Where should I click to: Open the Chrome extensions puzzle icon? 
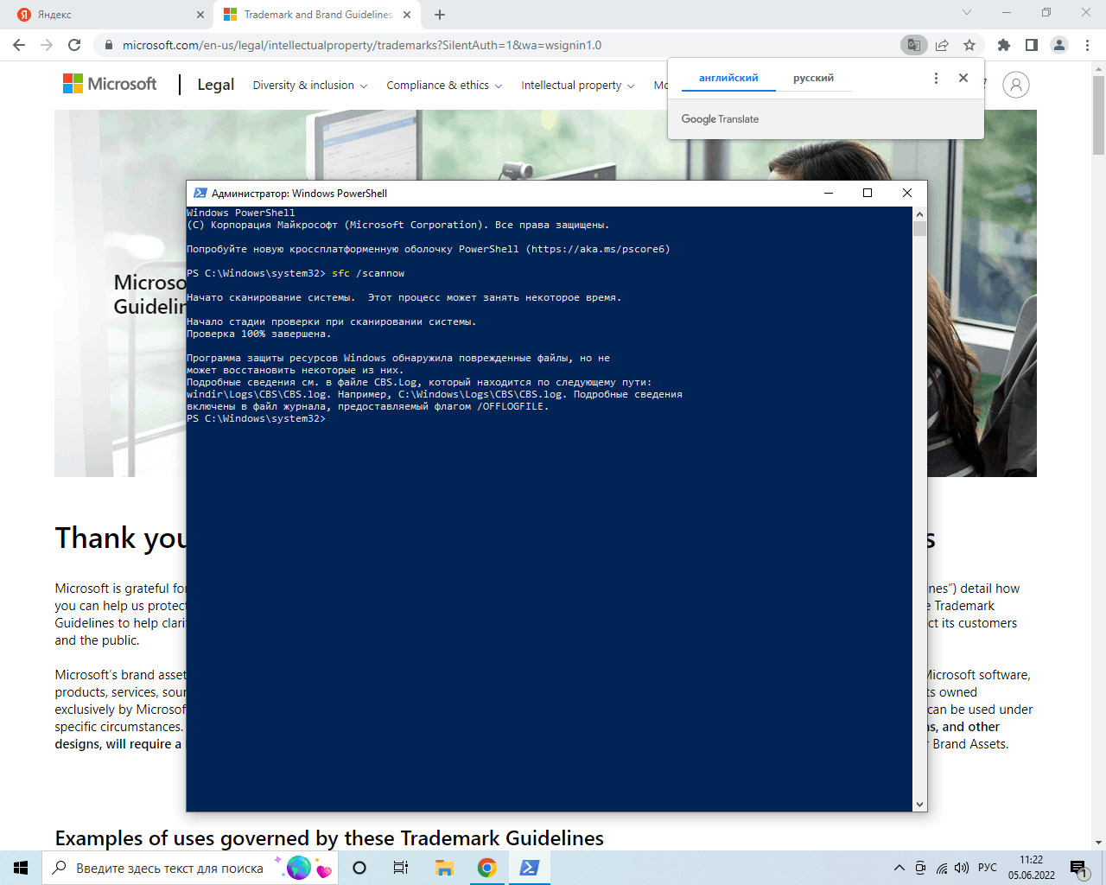1003,45
